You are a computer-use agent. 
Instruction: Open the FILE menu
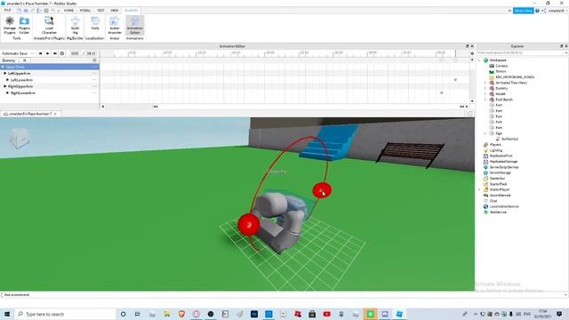coord(7,11)
